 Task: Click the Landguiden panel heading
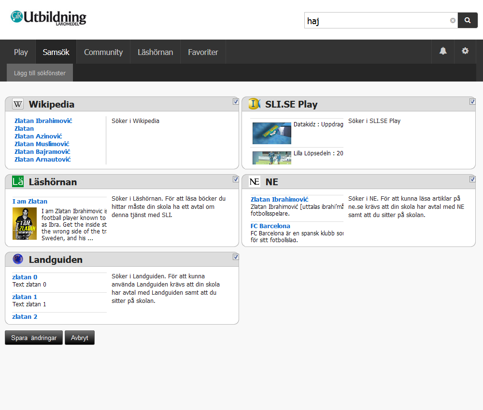pyautogui.click(x=56, y=260)
